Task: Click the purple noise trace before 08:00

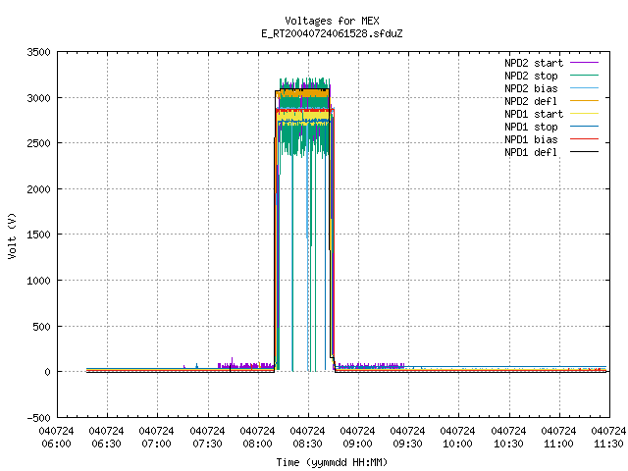Action: [245, 366]
